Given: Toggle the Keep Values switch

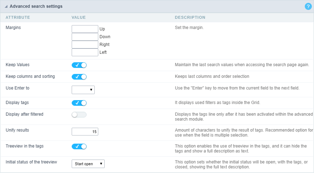Looking at the screenshot, I should click(x=79, y=65).
